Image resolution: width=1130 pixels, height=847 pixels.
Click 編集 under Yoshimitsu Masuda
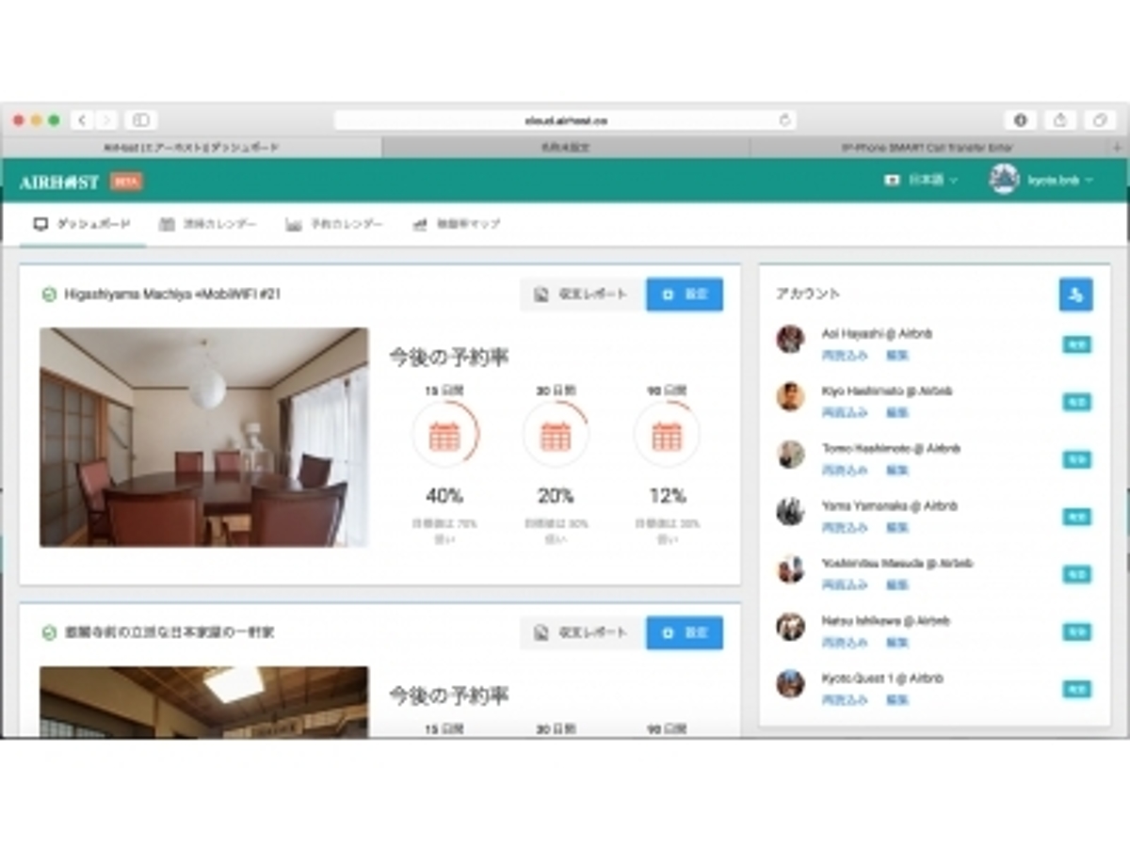click(896, 585)
